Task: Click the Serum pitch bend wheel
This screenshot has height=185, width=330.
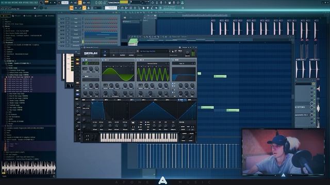Action: [x=92, y=137]
